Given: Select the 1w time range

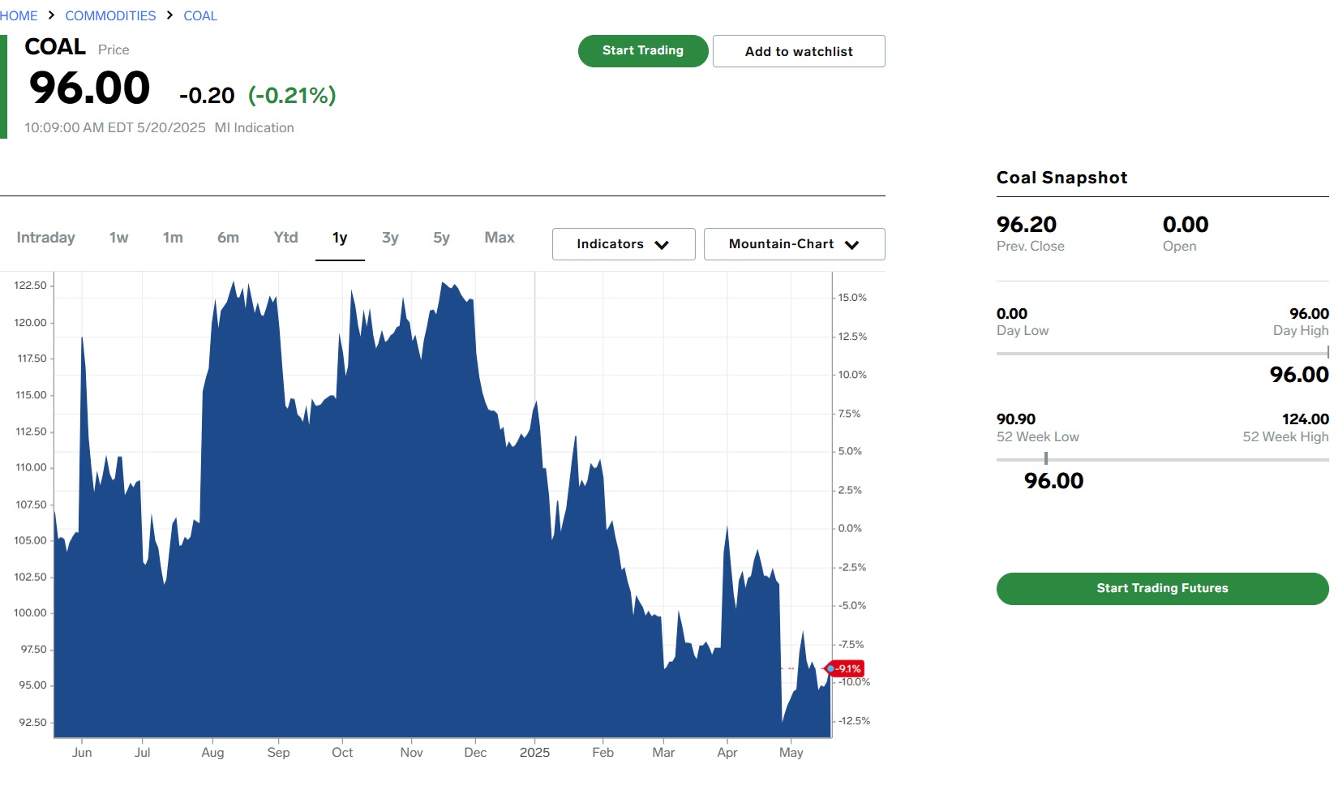Looking at the screenshot, I should 119,238.
